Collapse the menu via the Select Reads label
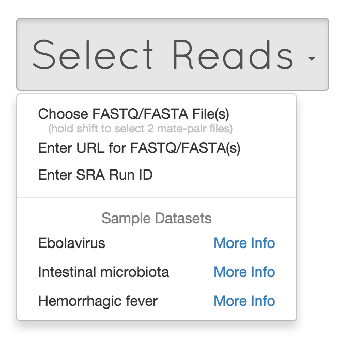Image resolution: width=339 pixels, height=339 pixels. tap(163, 55)
